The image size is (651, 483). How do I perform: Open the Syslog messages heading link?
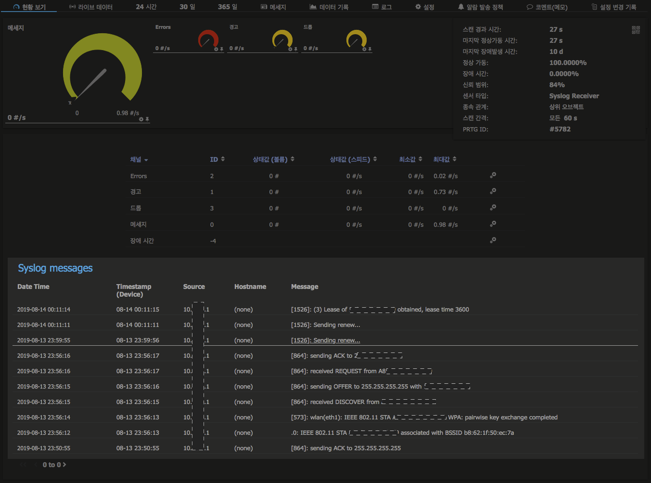[55, 268]
